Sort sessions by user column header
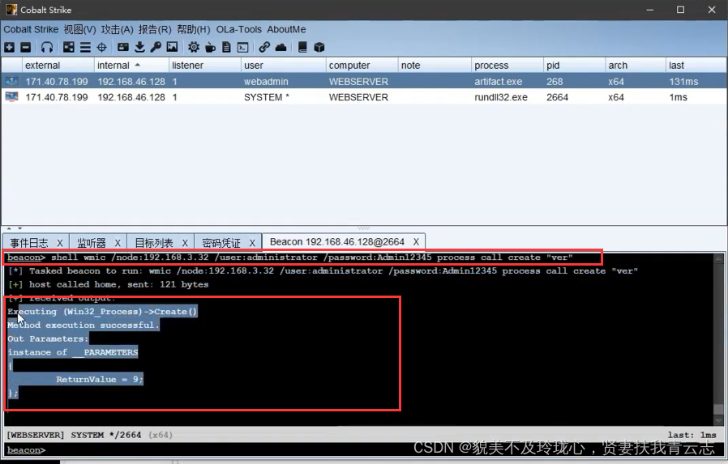 (283, 66)
